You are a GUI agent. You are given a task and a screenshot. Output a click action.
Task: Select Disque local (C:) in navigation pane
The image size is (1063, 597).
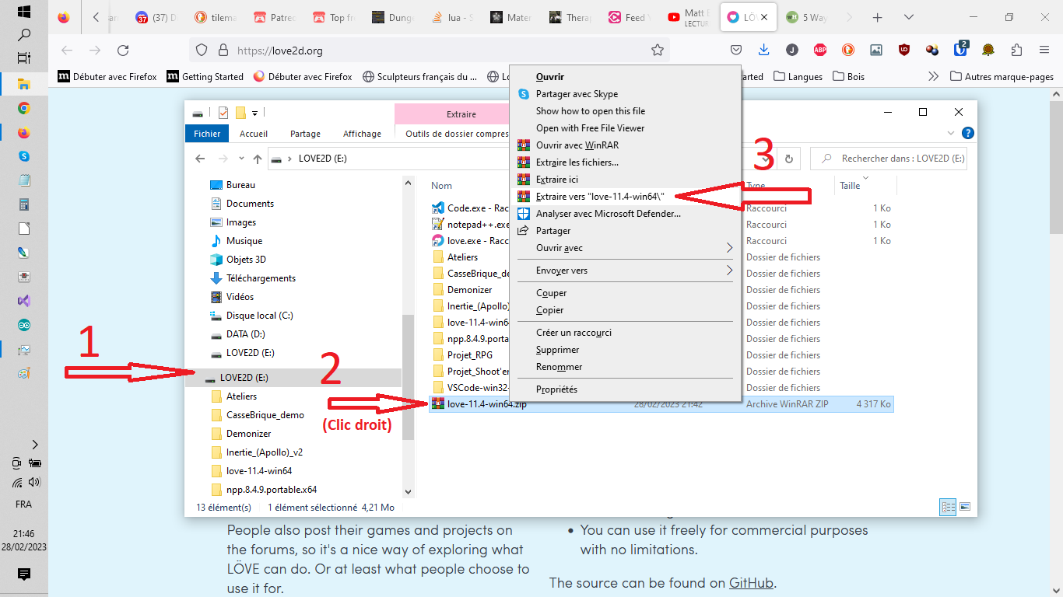click(259, 316)
